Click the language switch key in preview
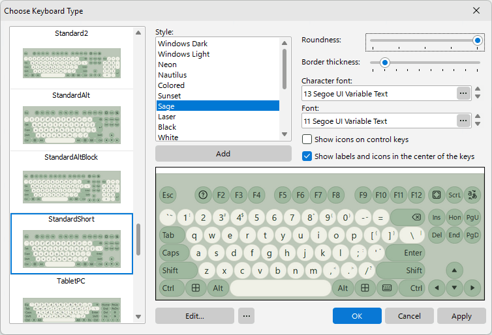492x335 pixels. coord(472,195)
